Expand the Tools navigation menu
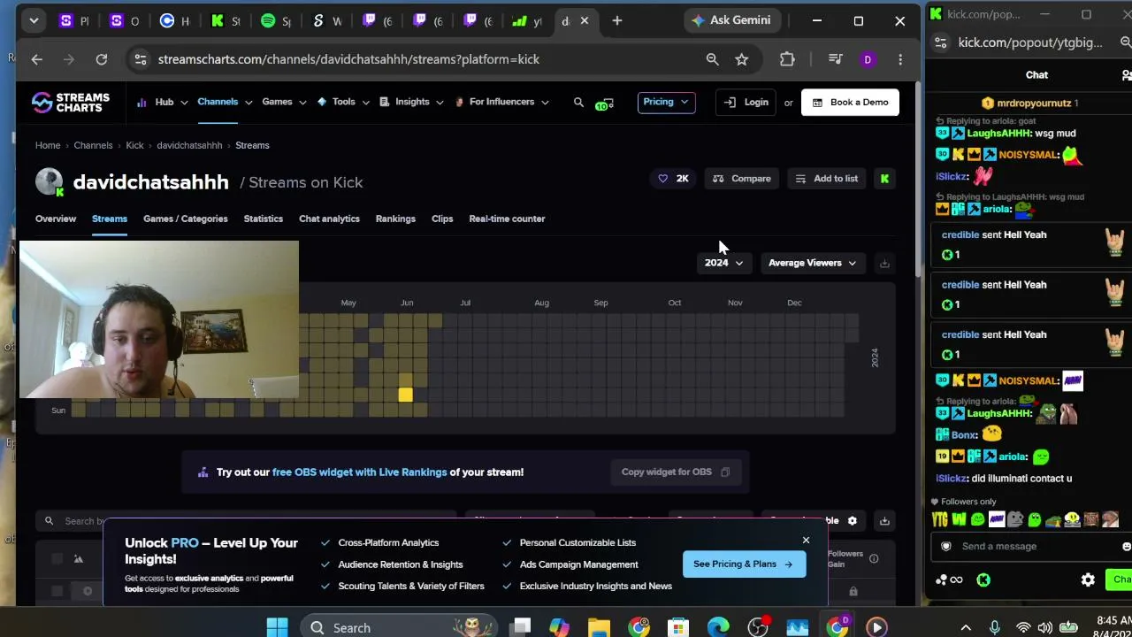 (x=343, y=102)
